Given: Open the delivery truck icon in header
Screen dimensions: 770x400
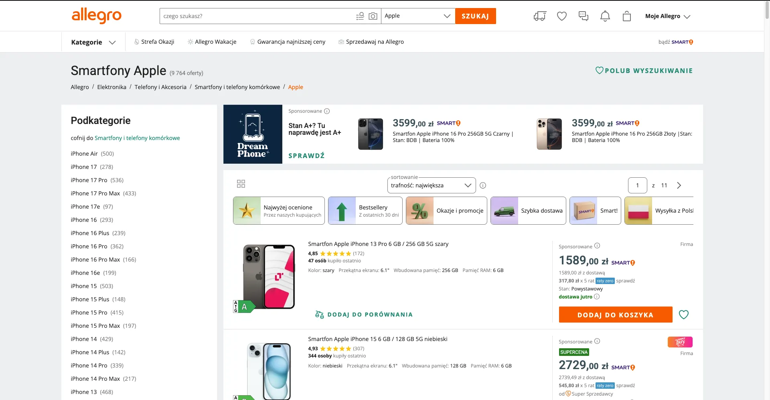Looking at the screenshot, I should coord(540,16).
